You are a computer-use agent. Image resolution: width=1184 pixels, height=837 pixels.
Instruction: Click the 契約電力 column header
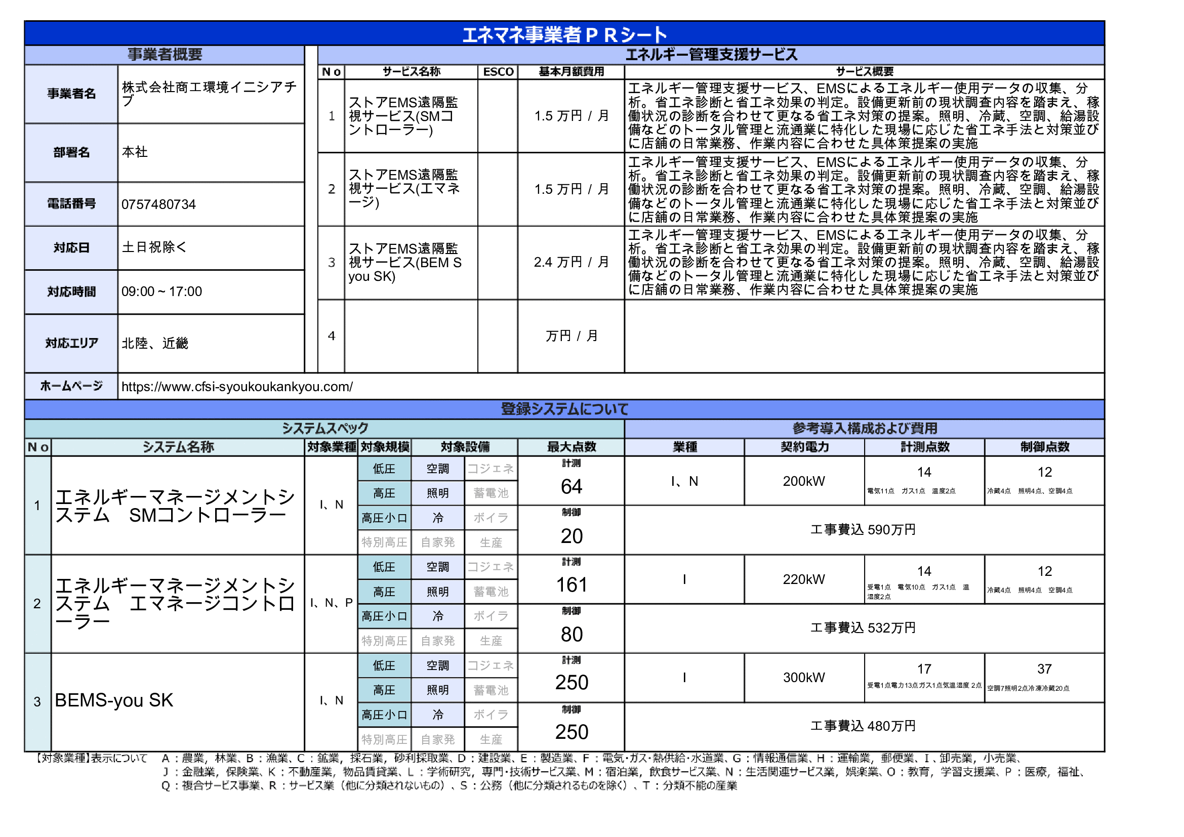pos(804,447)
